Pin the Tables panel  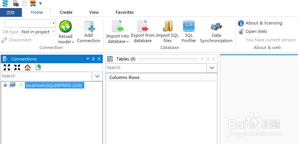(x=208, y=59)
